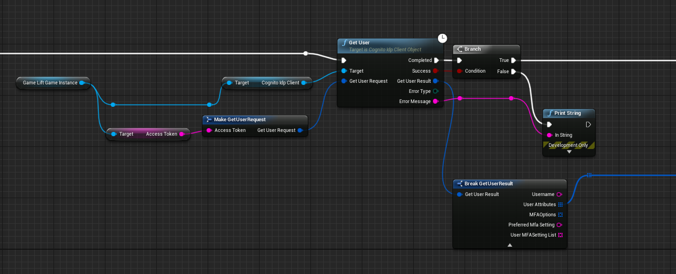Image resolution: width=676 pixels, height=274 pixels.
Task: Click the Break GetUserResult struct icon
Action: (x=459, y=184)
